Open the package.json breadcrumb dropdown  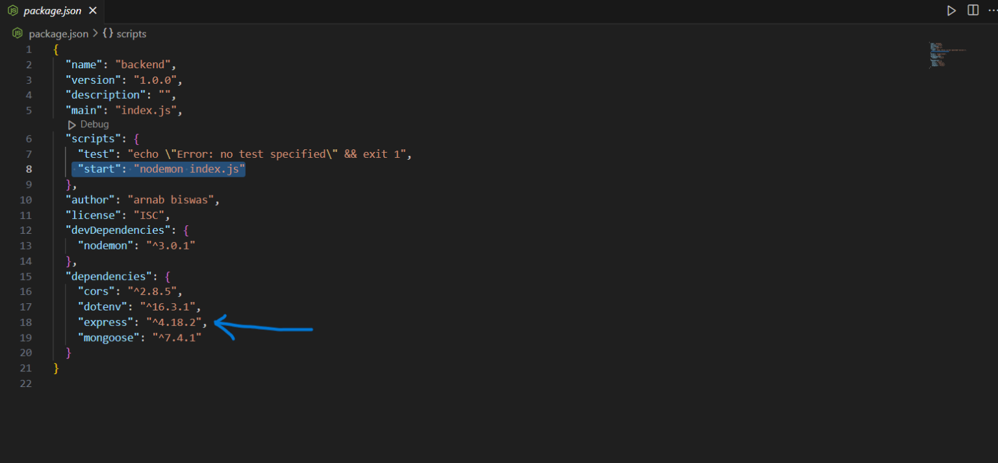tap(58, 34)
